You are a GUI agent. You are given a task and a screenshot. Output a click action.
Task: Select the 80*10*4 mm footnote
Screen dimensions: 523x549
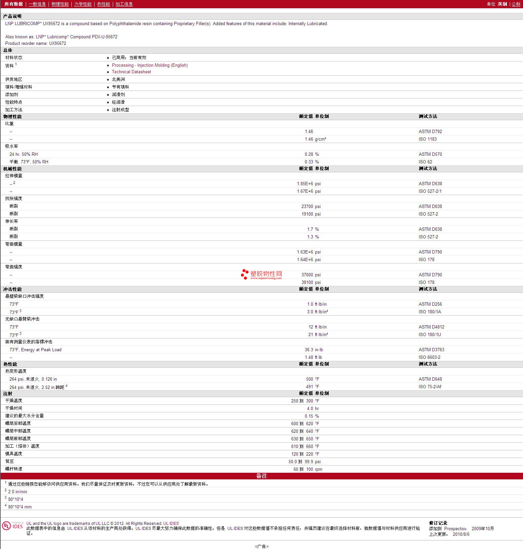point(20,507)
